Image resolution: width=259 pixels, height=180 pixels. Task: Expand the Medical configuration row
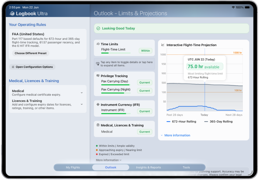(48, 93)
